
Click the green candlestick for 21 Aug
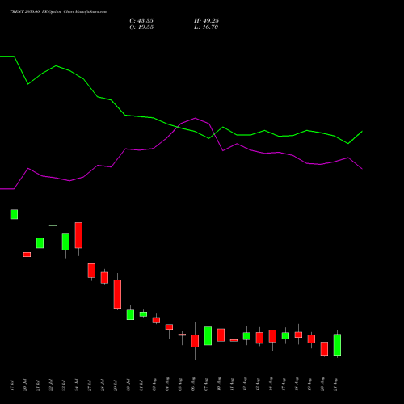(x=337, y=345)
